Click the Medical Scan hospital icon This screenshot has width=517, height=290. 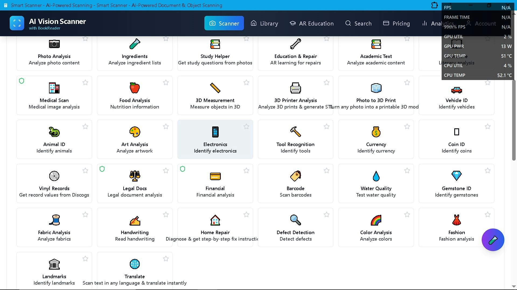pyautogui.click(x=54, y=88)
